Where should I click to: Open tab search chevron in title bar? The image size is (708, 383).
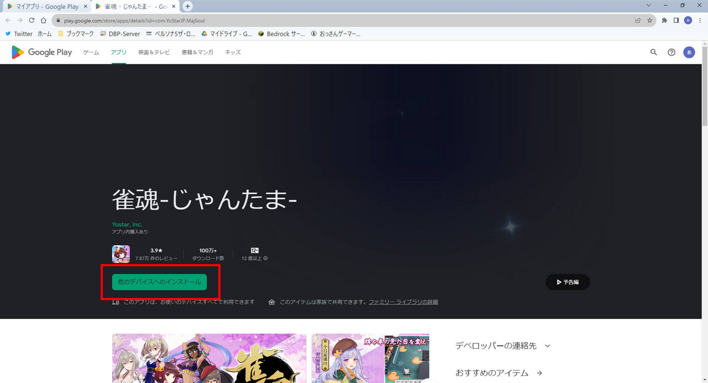tap(649, 5)
